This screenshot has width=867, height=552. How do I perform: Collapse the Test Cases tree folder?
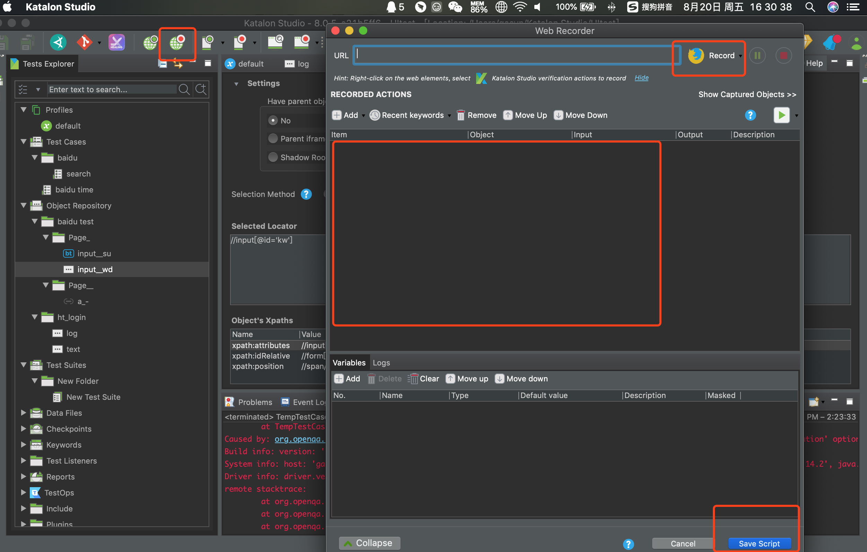click(24, 141)
